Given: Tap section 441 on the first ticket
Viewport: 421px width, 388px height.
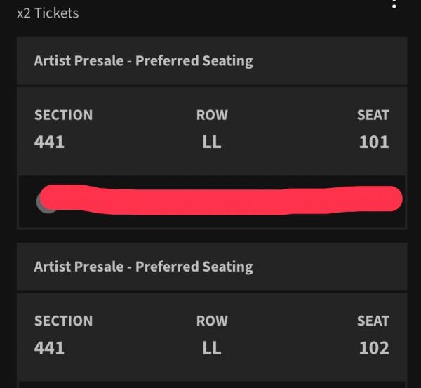Looking at the screenshot, I should (x=49, y=142).
